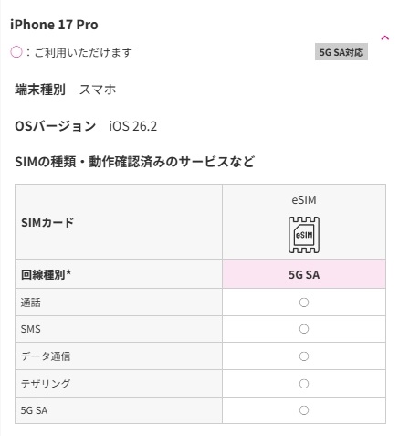
Task: Click the 5G SA pink header cell
Action: (304, 274)
